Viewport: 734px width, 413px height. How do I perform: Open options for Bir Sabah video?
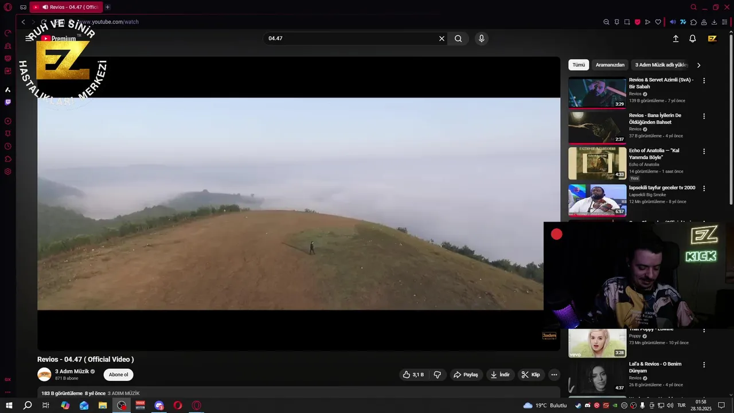[x=704, y=81]
